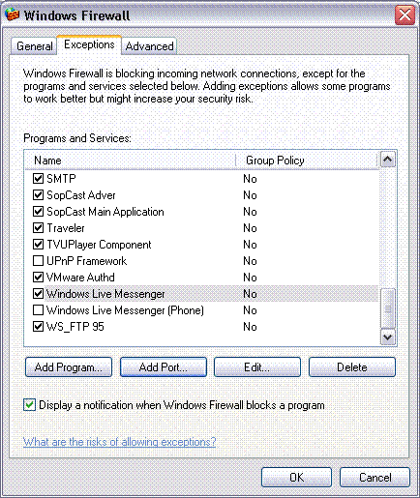Click the Add Program button
Screen dimensions: 420x498
click(69, 367)
